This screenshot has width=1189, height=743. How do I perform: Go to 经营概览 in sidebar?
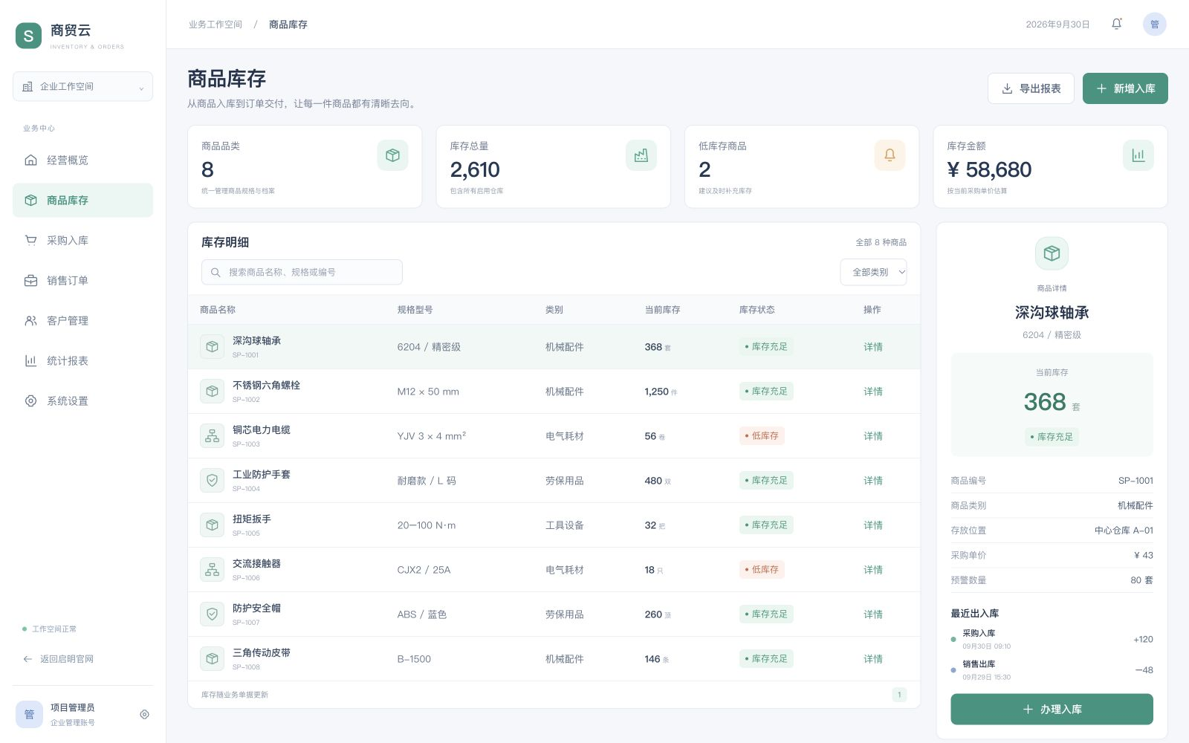[x=82, y=160]
